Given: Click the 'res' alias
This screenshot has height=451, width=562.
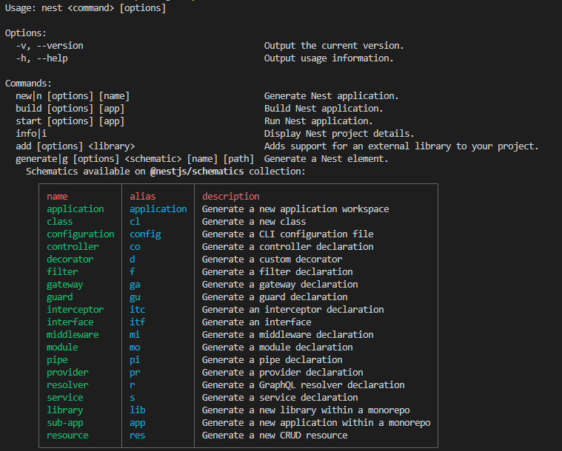Looking at the screenshot, I should [137, 435].
